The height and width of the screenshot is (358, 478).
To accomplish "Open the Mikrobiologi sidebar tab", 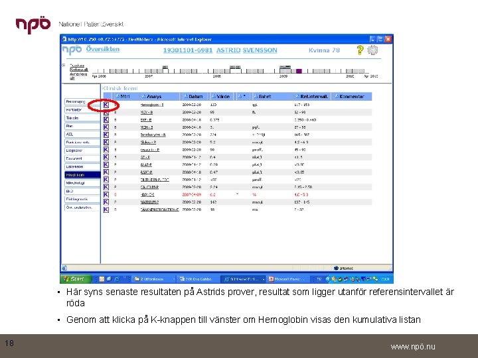I will pos(82,183).
